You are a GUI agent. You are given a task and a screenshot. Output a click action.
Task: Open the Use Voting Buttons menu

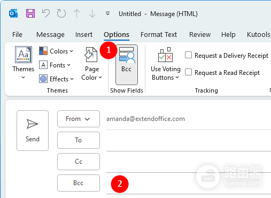pyautogui.click(x=166, y=64)
